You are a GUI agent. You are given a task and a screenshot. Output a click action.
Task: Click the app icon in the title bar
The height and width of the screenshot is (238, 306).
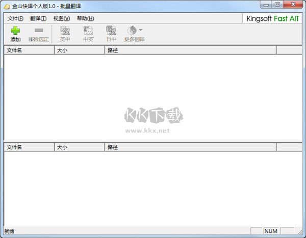pyautogui.click(x=7, y=7)
